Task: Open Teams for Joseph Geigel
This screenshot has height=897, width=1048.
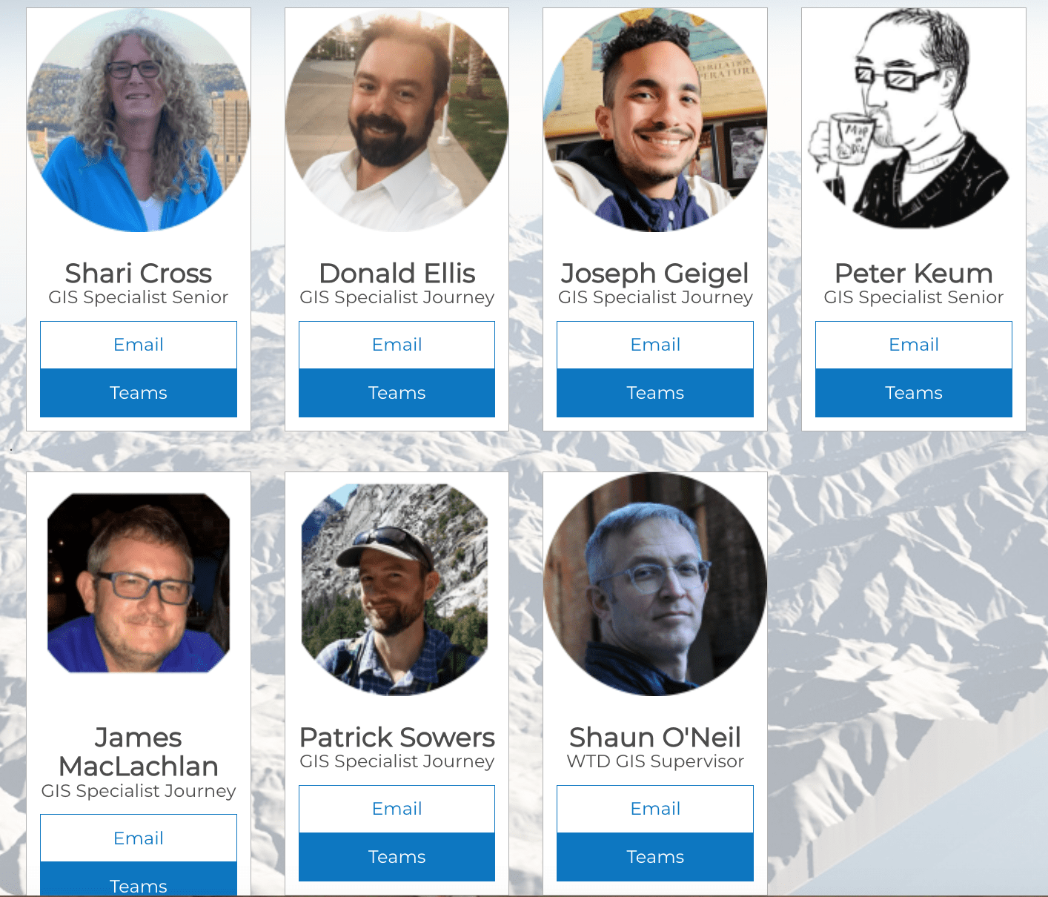Action: 655,393
